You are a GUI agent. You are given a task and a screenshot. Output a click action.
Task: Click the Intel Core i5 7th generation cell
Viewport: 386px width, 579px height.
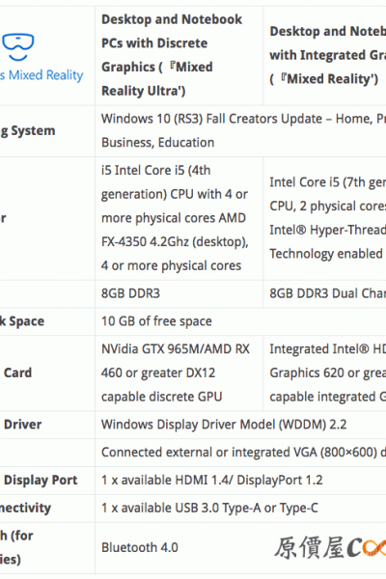324,218
